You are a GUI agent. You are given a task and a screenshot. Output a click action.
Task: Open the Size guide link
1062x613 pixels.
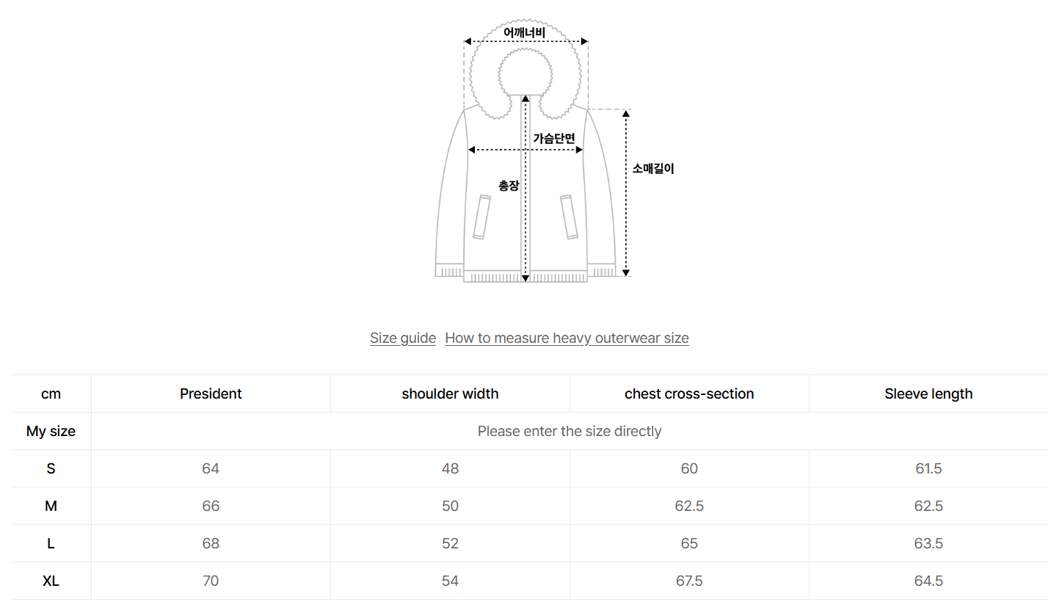pyautogui.click(x=402, y=338)
